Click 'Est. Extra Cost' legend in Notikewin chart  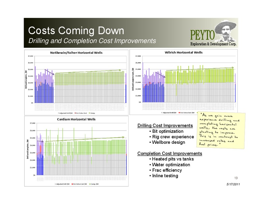pyautogui.click(x=81, y=113)
